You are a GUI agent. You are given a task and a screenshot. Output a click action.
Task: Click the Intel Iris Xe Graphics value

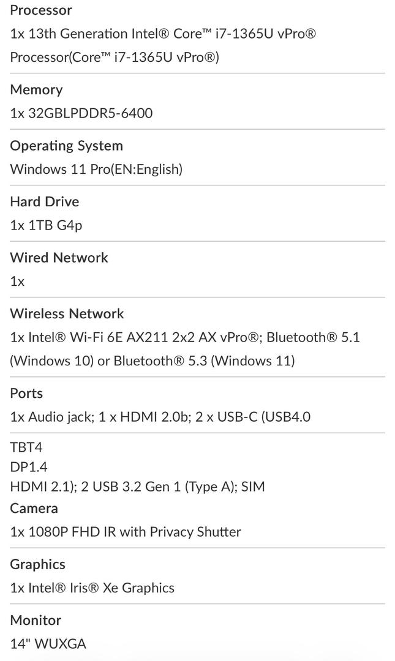92,588
